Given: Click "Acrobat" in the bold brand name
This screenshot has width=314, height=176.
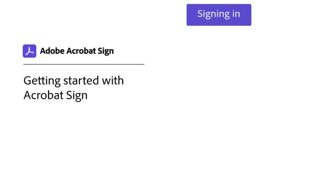Looking at the screenshot, I should [x=80, y=51].
